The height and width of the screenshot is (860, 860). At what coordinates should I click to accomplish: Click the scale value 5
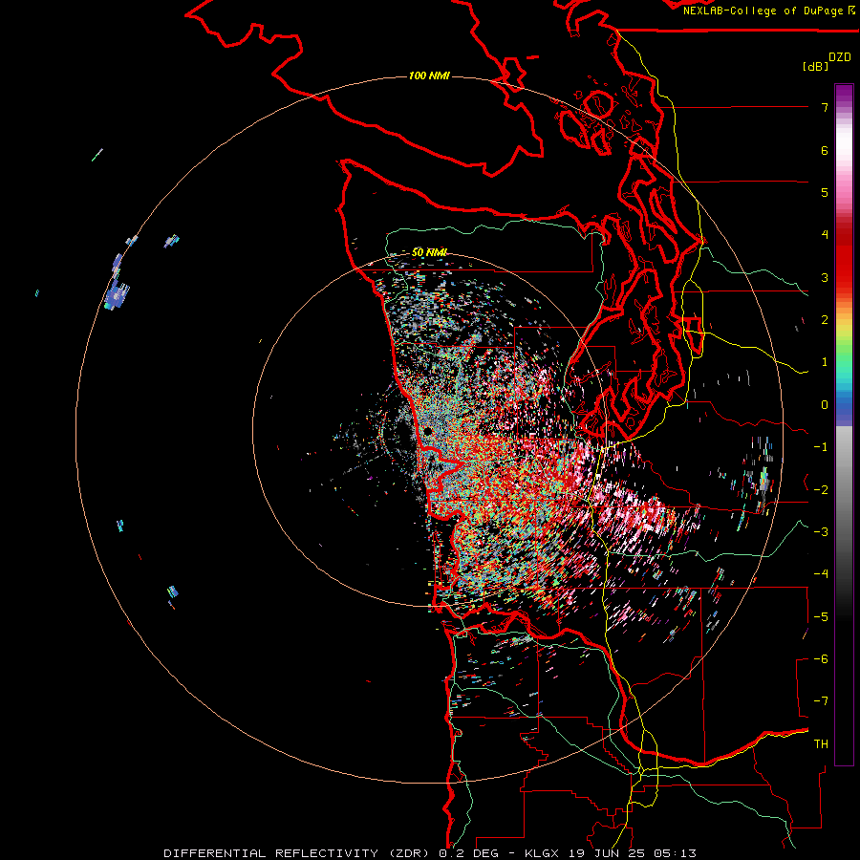(825, 192)
